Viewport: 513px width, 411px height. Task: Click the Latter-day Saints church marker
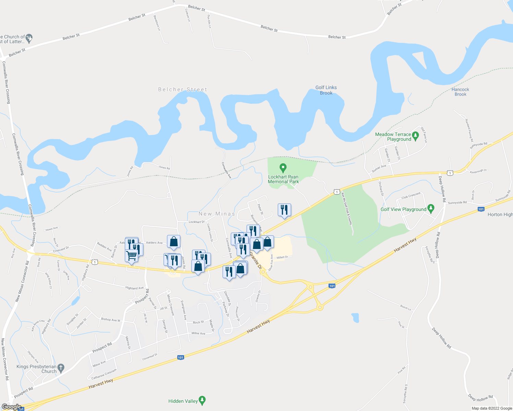[29, 38]
